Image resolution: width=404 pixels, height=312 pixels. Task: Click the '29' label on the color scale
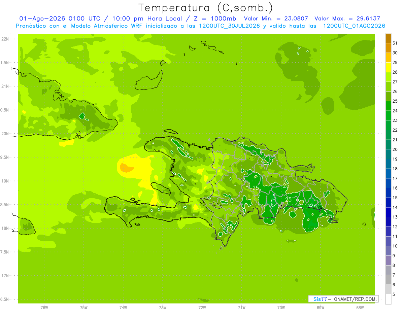tap(395, 63)
